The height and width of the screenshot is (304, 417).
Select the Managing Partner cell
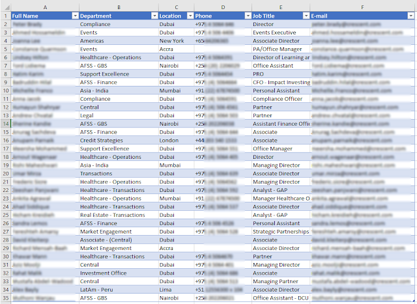point(281,281)
